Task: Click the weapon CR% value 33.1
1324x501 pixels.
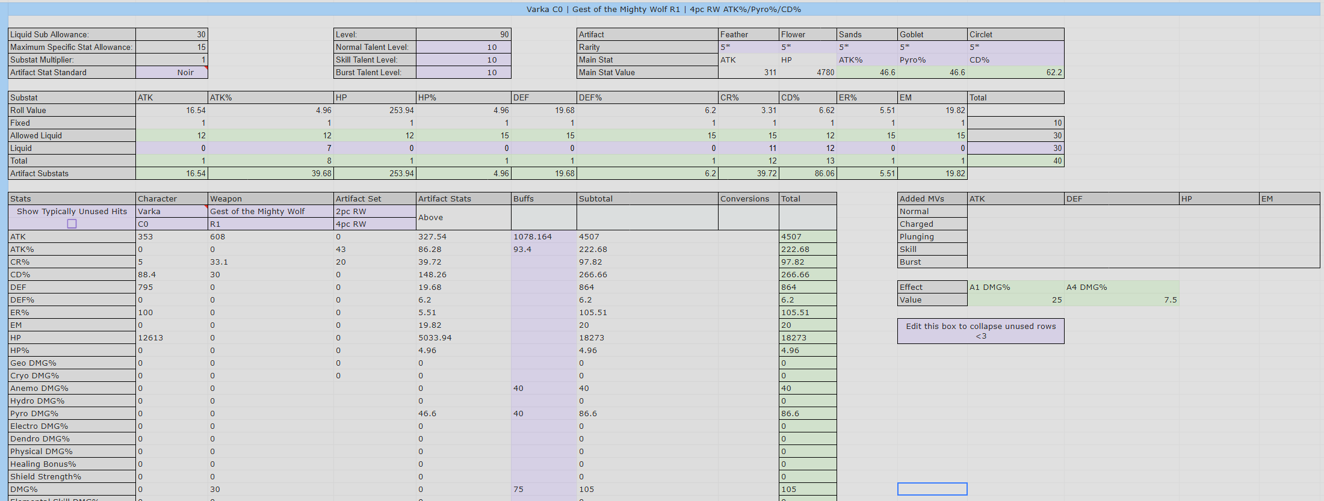Action: point(271,262)
